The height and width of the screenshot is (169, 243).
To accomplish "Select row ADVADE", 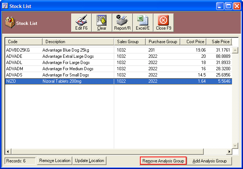I will (x=119, y=56).
